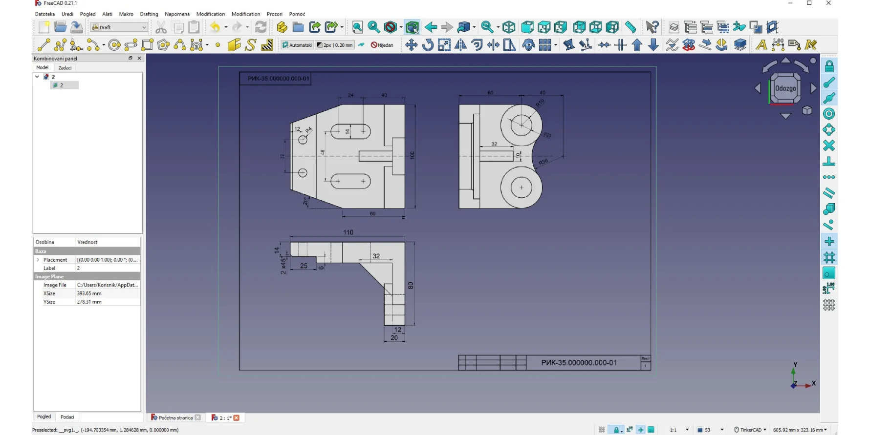Collapse the document tree node 2
870x435 pixels.
point(37,77)
